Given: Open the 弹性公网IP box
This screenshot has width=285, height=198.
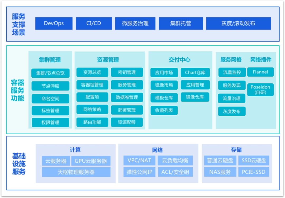Looking at the screenshot, I should click(139, 172).
